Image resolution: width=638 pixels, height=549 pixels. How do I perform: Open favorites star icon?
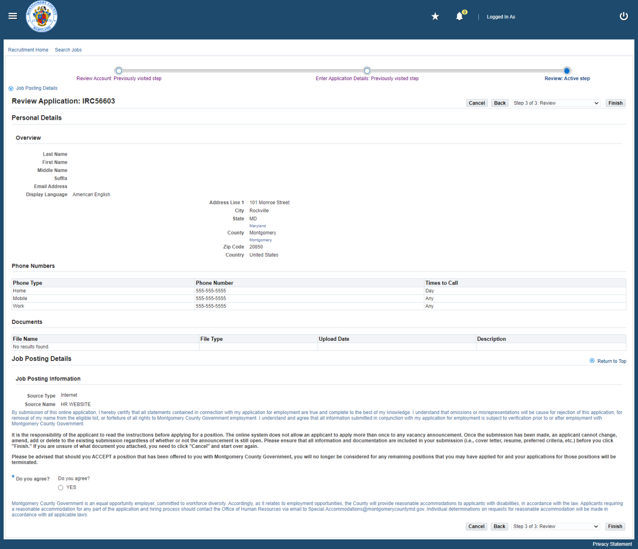(x=435, y=16)
